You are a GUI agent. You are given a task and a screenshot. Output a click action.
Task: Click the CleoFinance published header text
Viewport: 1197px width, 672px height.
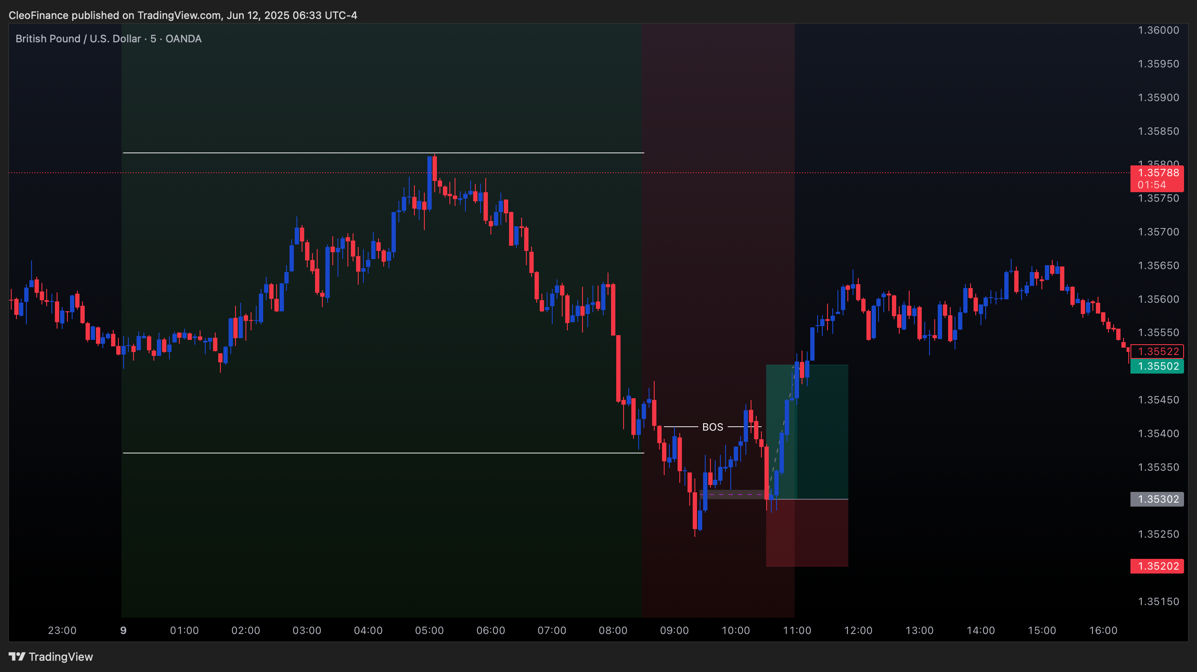[x=183, y=15]
